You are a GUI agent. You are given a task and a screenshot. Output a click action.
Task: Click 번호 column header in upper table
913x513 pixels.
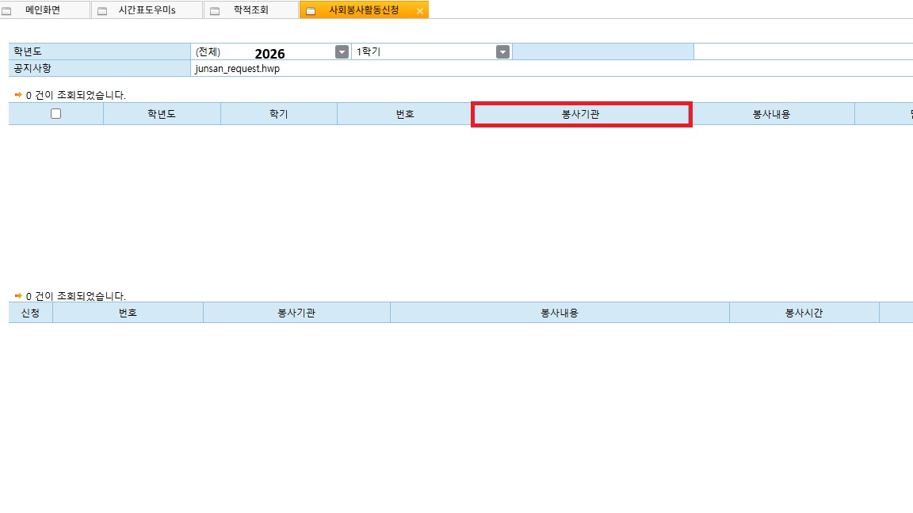(x=404, y=114)
